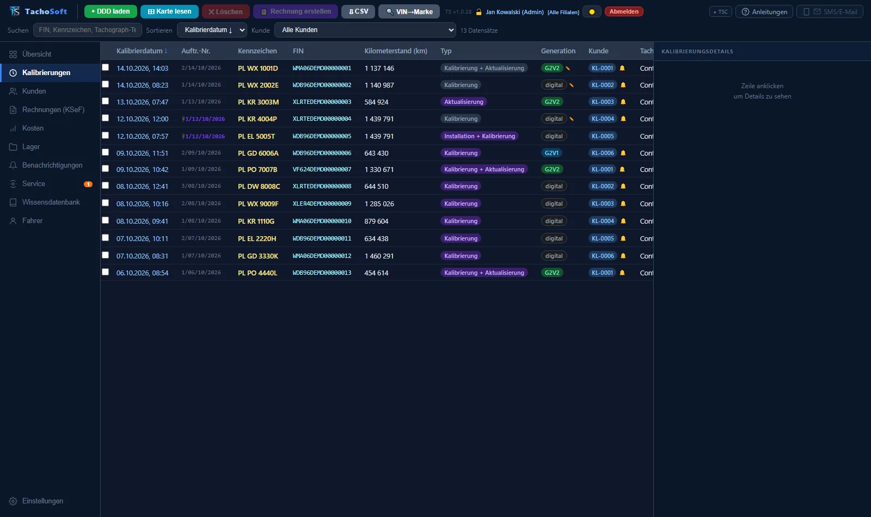871x517 pixels.
Task: Open Einstellungen with the gear icon
Action: pyautogui.click(x=13, y=501)
